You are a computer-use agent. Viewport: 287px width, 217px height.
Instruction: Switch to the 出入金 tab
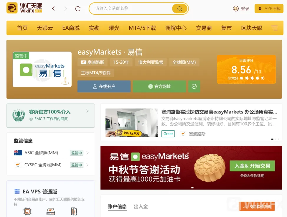click(141, 207)
